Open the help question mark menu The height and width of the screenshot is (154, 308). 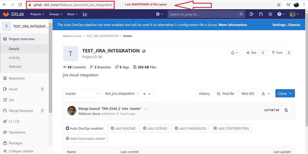coord(281,14)
